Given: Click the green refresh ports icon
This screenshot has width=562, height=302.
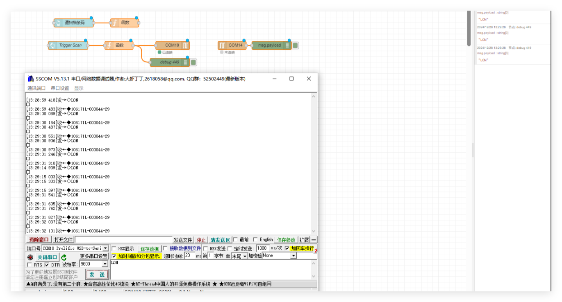Looking at the screenshot, I should (x=64, y=257).
